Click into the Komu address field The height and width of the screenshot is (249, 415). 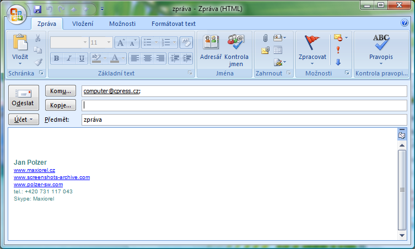coord(244,91)
